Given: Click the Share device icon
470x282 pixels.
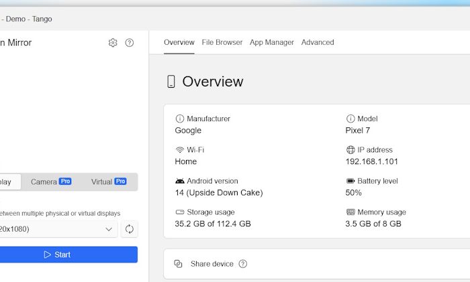Looking at the screenshot, I should [179, 264].
